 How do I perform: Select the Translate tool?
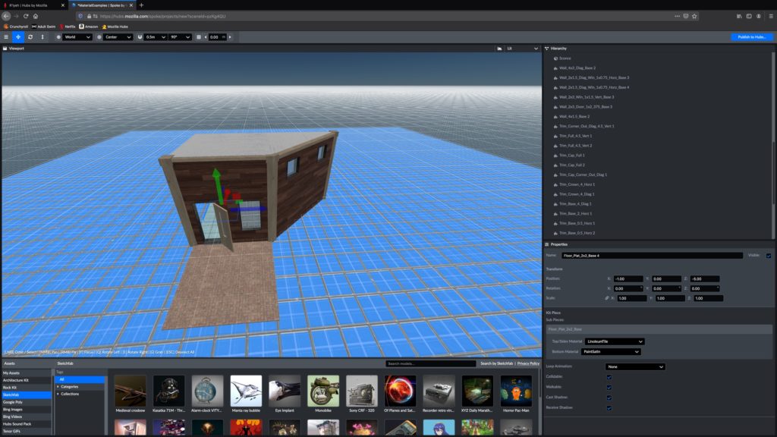[x=18, y=37]
